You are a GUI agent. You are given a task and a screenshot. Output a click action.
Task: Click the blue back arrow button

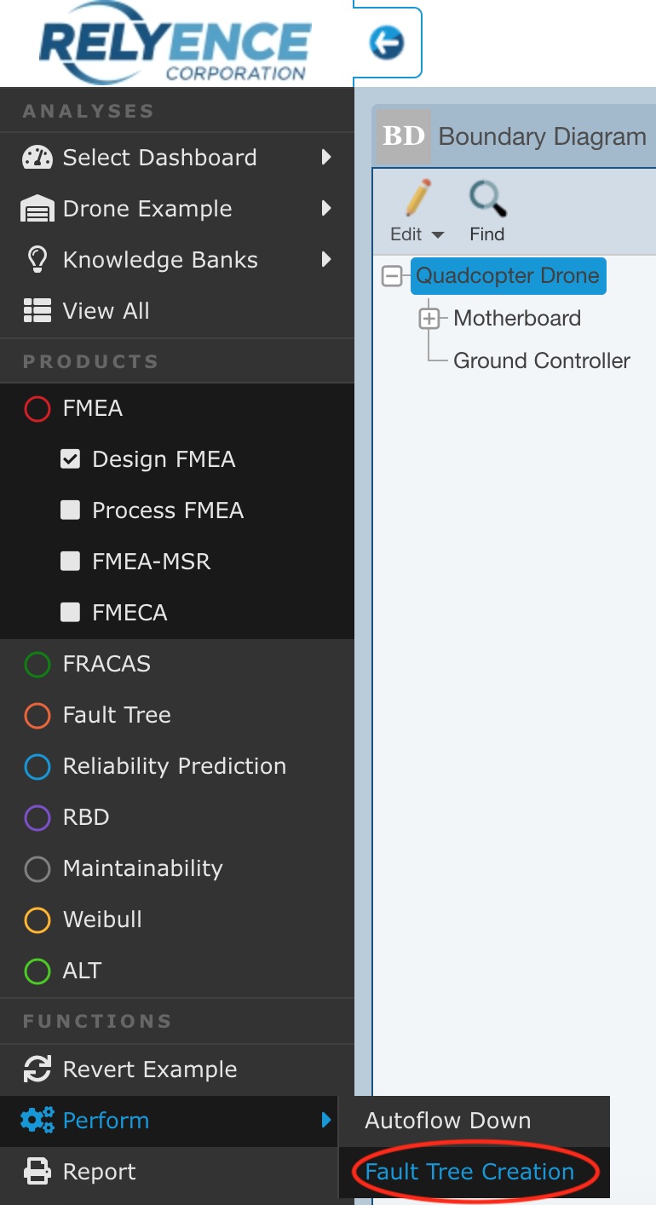(x=388, y=43)
